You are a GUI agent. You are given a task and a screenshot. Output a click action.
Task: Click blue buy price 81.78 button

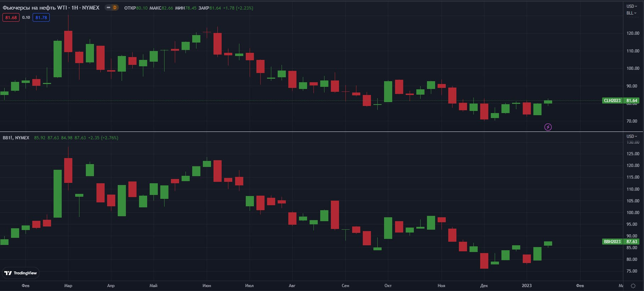tap(41, 17)
